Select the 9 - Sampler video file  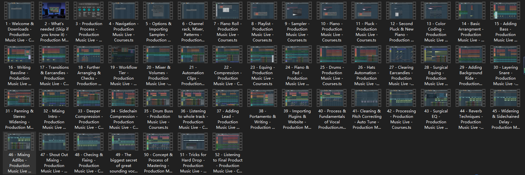(297, 11)
